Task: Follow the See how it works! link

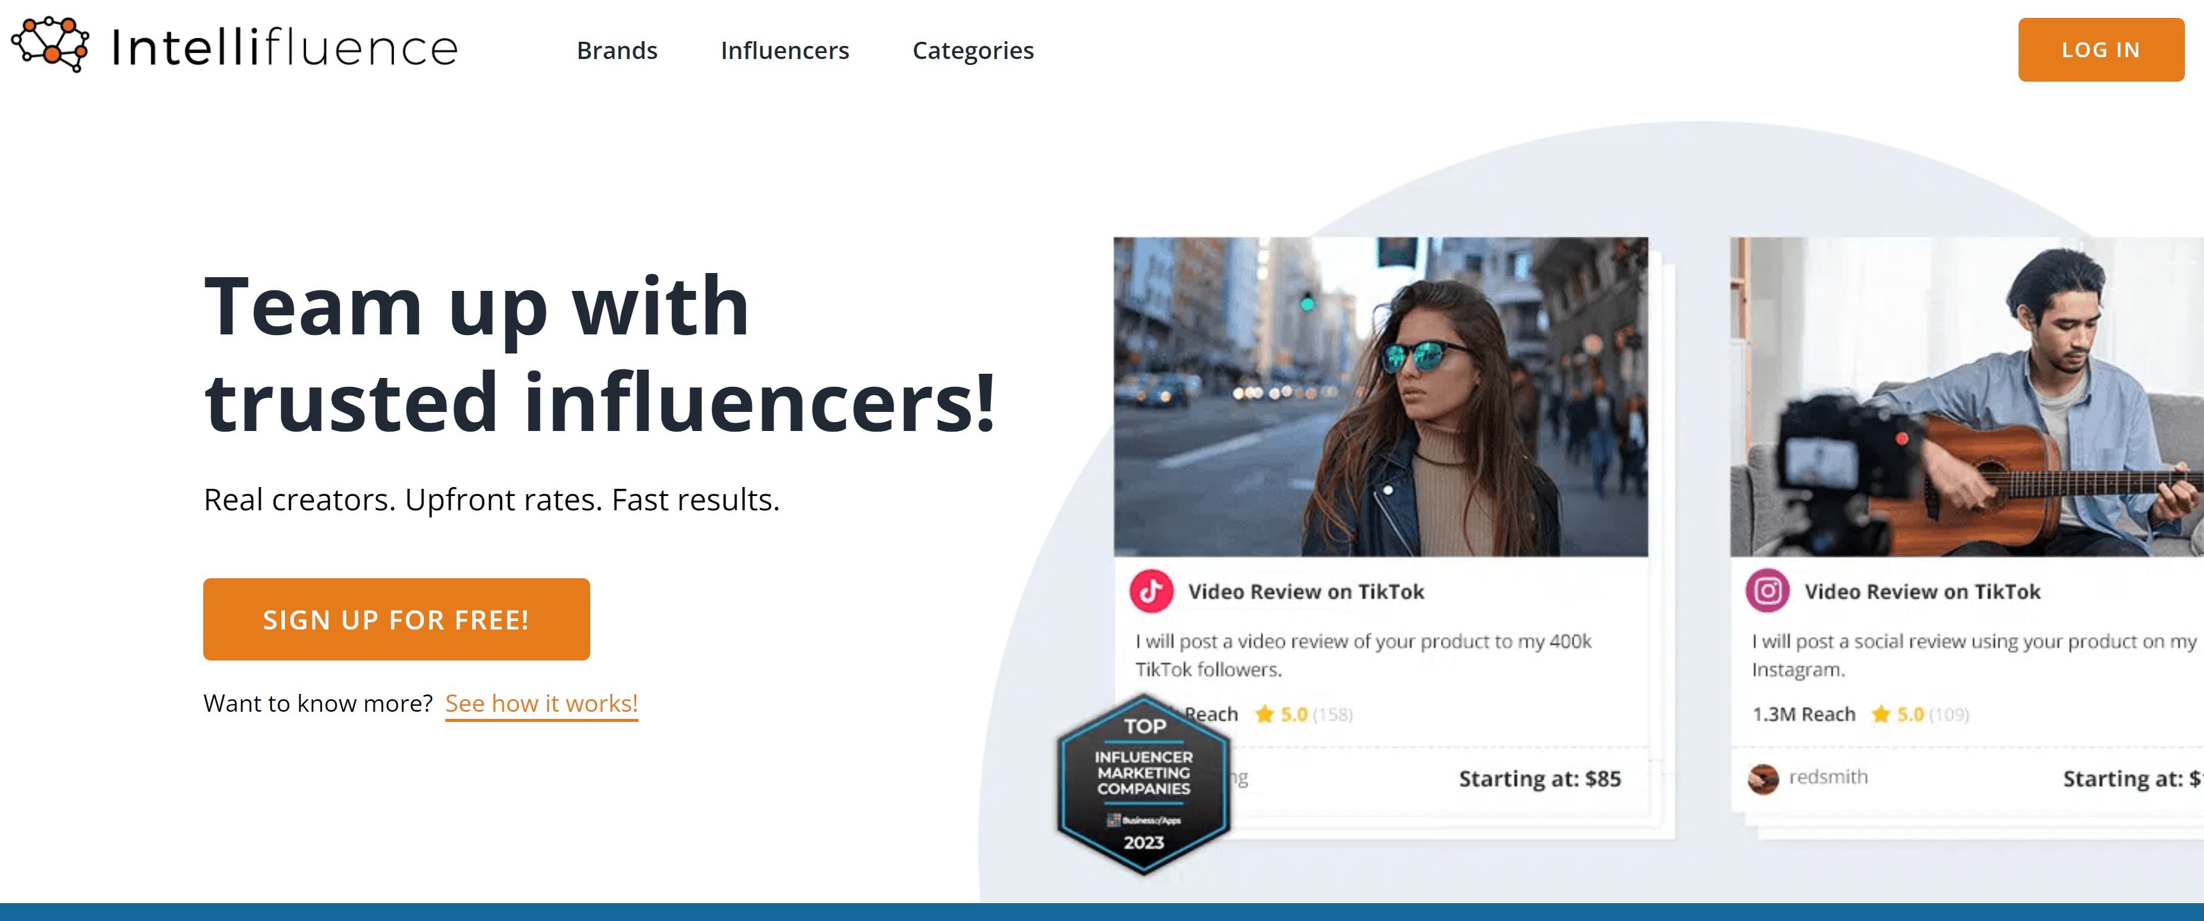Action: 541,703
